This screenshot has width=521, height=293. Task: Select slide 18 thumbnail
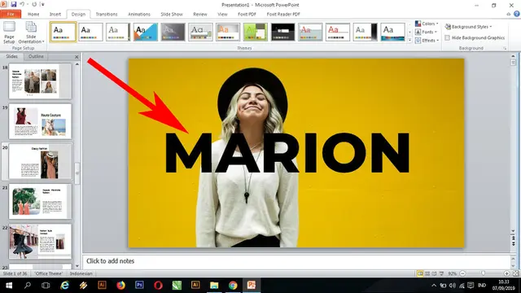[40, 81]
